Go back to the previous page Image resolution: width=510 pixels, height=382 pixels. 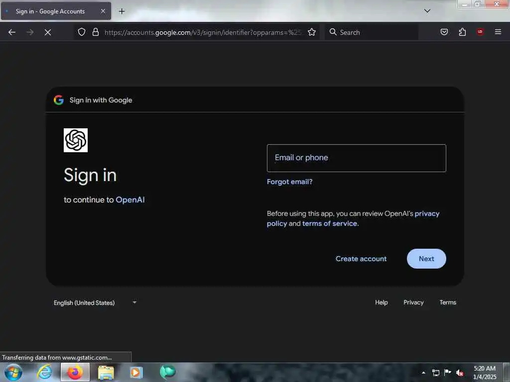pos(12,32)
